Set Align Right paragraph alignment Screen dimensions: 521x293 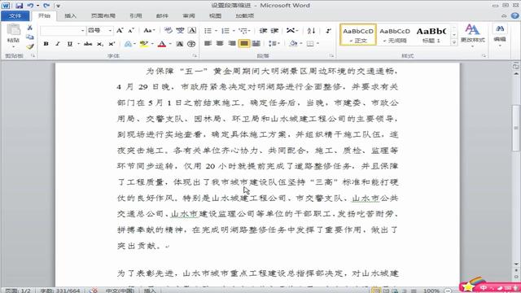232,43
